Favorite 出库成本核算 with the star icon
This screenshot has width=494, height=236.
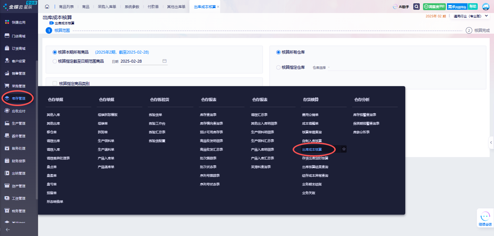tap(344, 149)
